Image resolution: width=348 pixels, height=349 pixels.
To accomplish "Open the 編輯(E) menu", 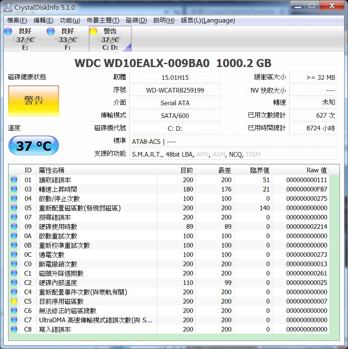I will 43,20.
